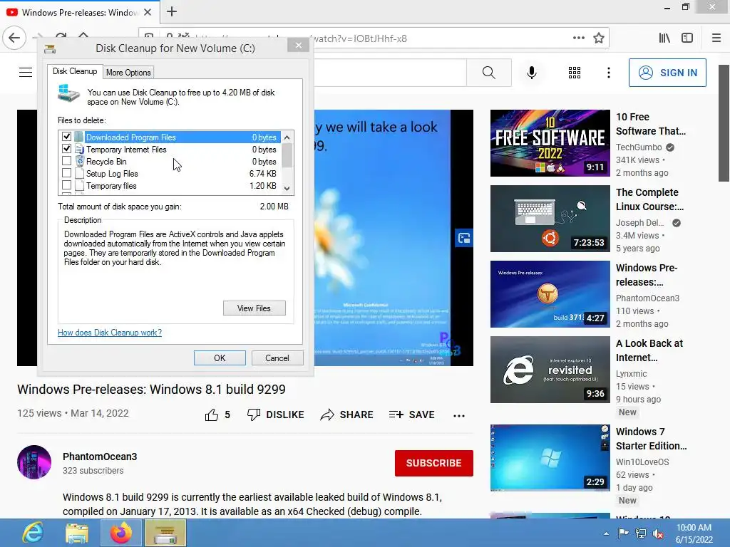The width and height of the screenshot is (730, 547).
Task: Open the build 3718 Windows Pre-releases thumbnail
Action: [x=550, y=294]
